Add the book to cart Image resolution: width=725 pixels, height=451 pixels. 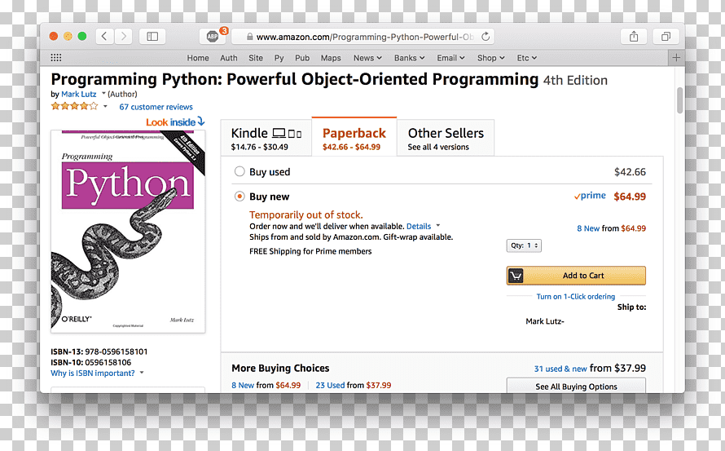[576, 276]
